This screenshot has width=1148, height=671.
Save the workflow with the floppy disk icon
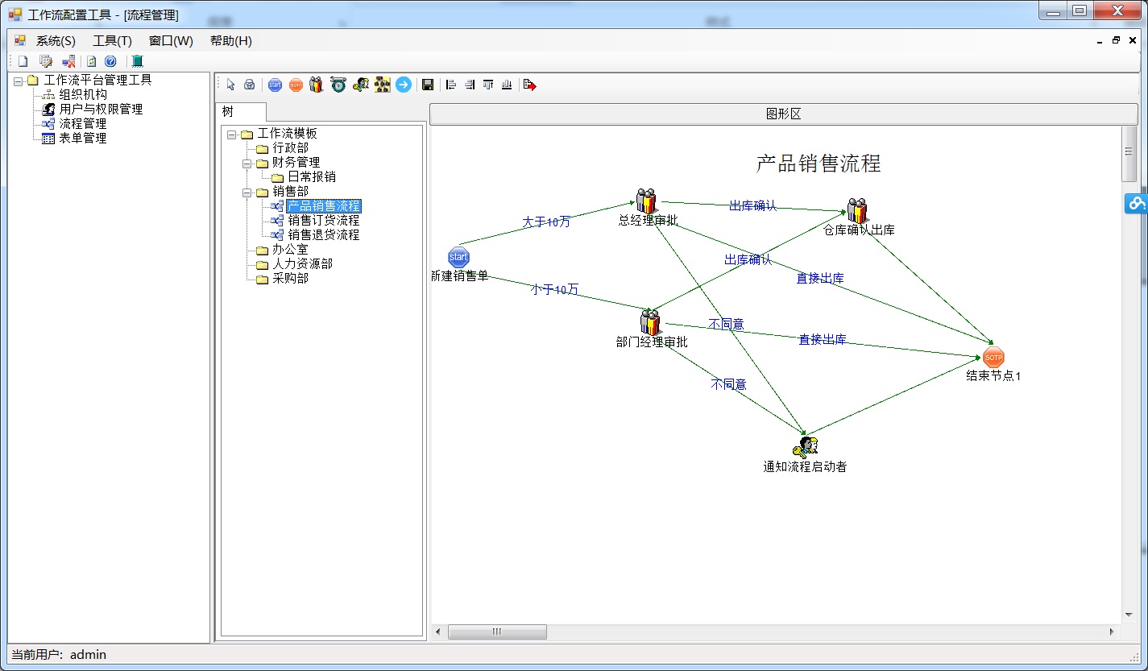pyautogui.click(x=428, y=85)
